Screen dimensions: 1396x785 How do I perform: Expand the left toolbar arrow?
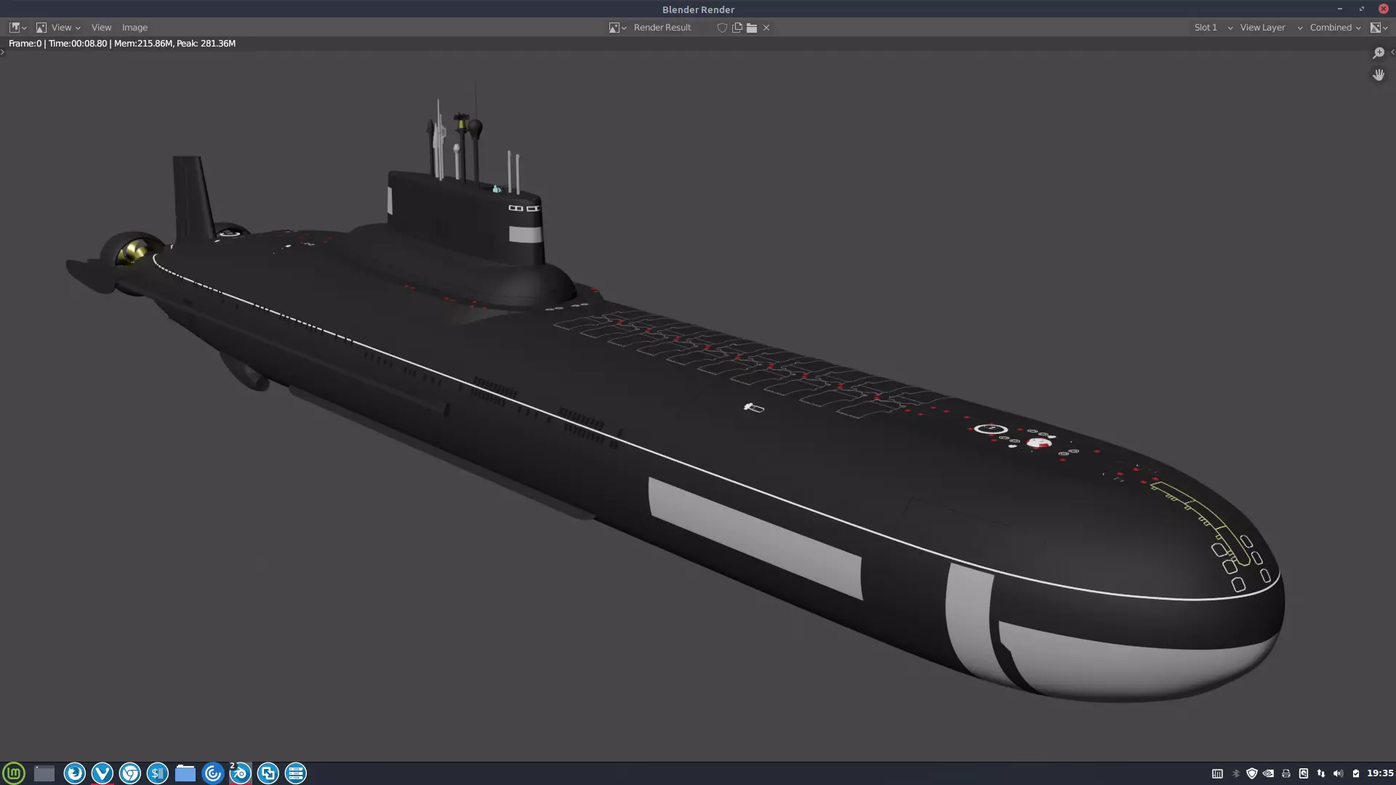(3, 52)
